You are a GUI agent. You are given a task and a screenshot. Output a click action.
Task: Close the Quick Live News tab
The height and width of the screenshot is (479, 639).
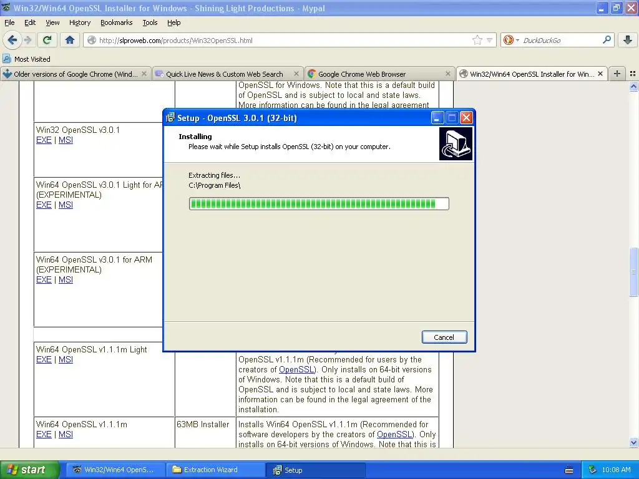[x=296, y=74]
